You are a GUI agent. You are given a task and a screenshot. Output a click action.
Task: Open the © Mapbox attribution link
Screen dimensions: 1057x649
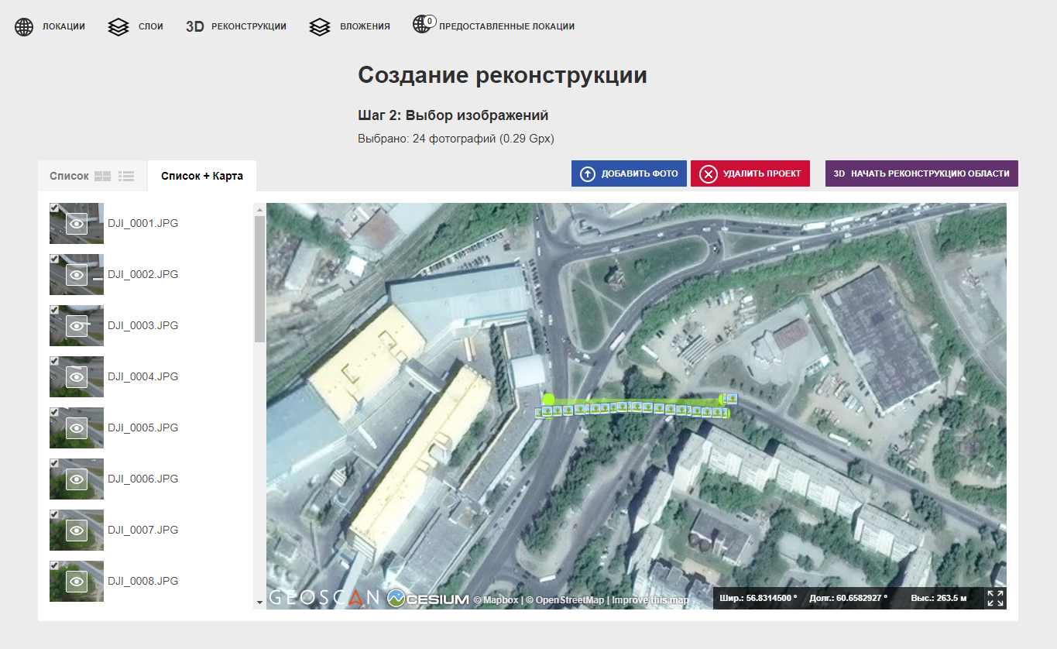tap(496, 600)
